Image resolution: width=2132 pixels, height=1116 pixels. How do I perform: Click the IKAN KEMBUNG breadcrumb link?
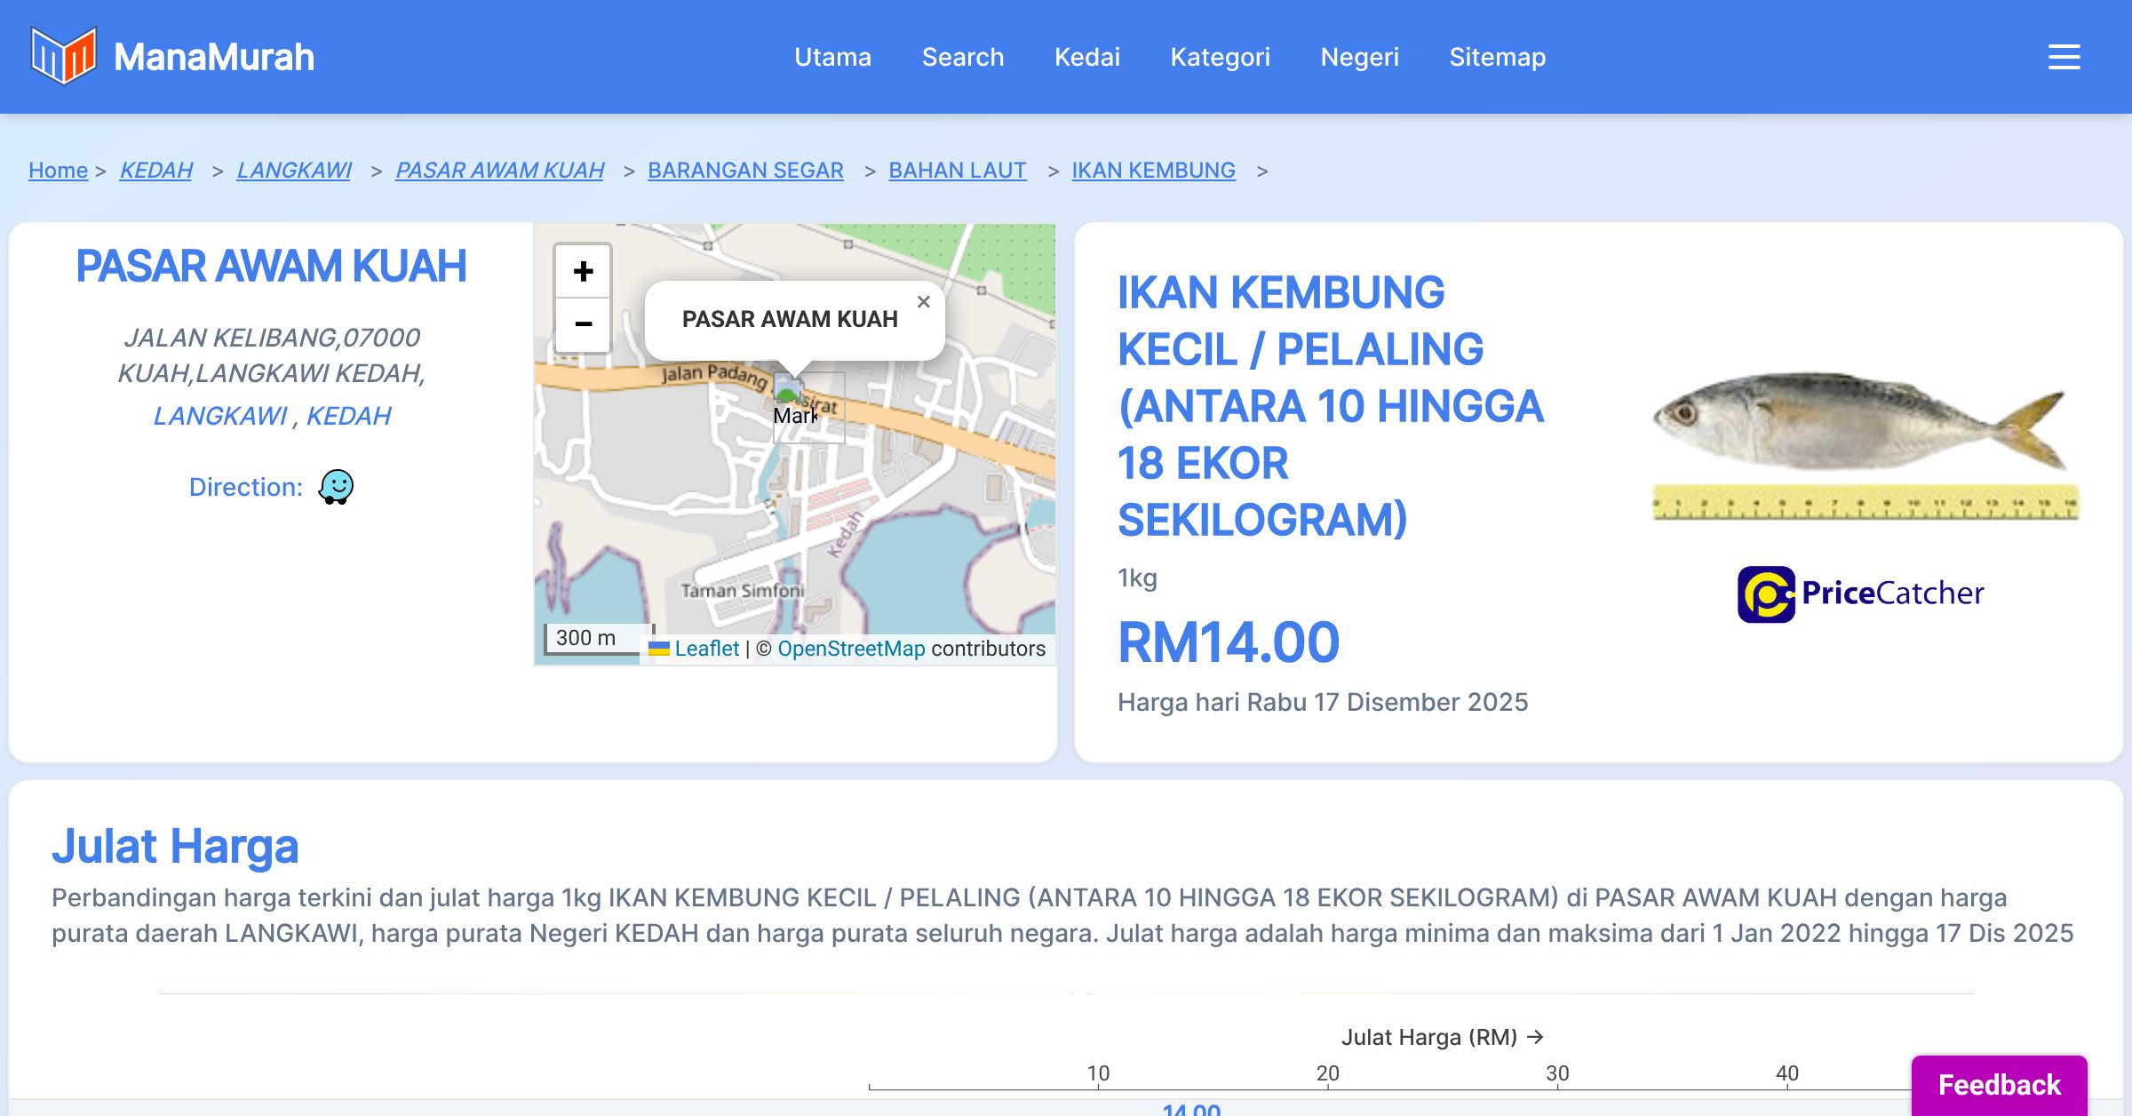point(1153,170)
